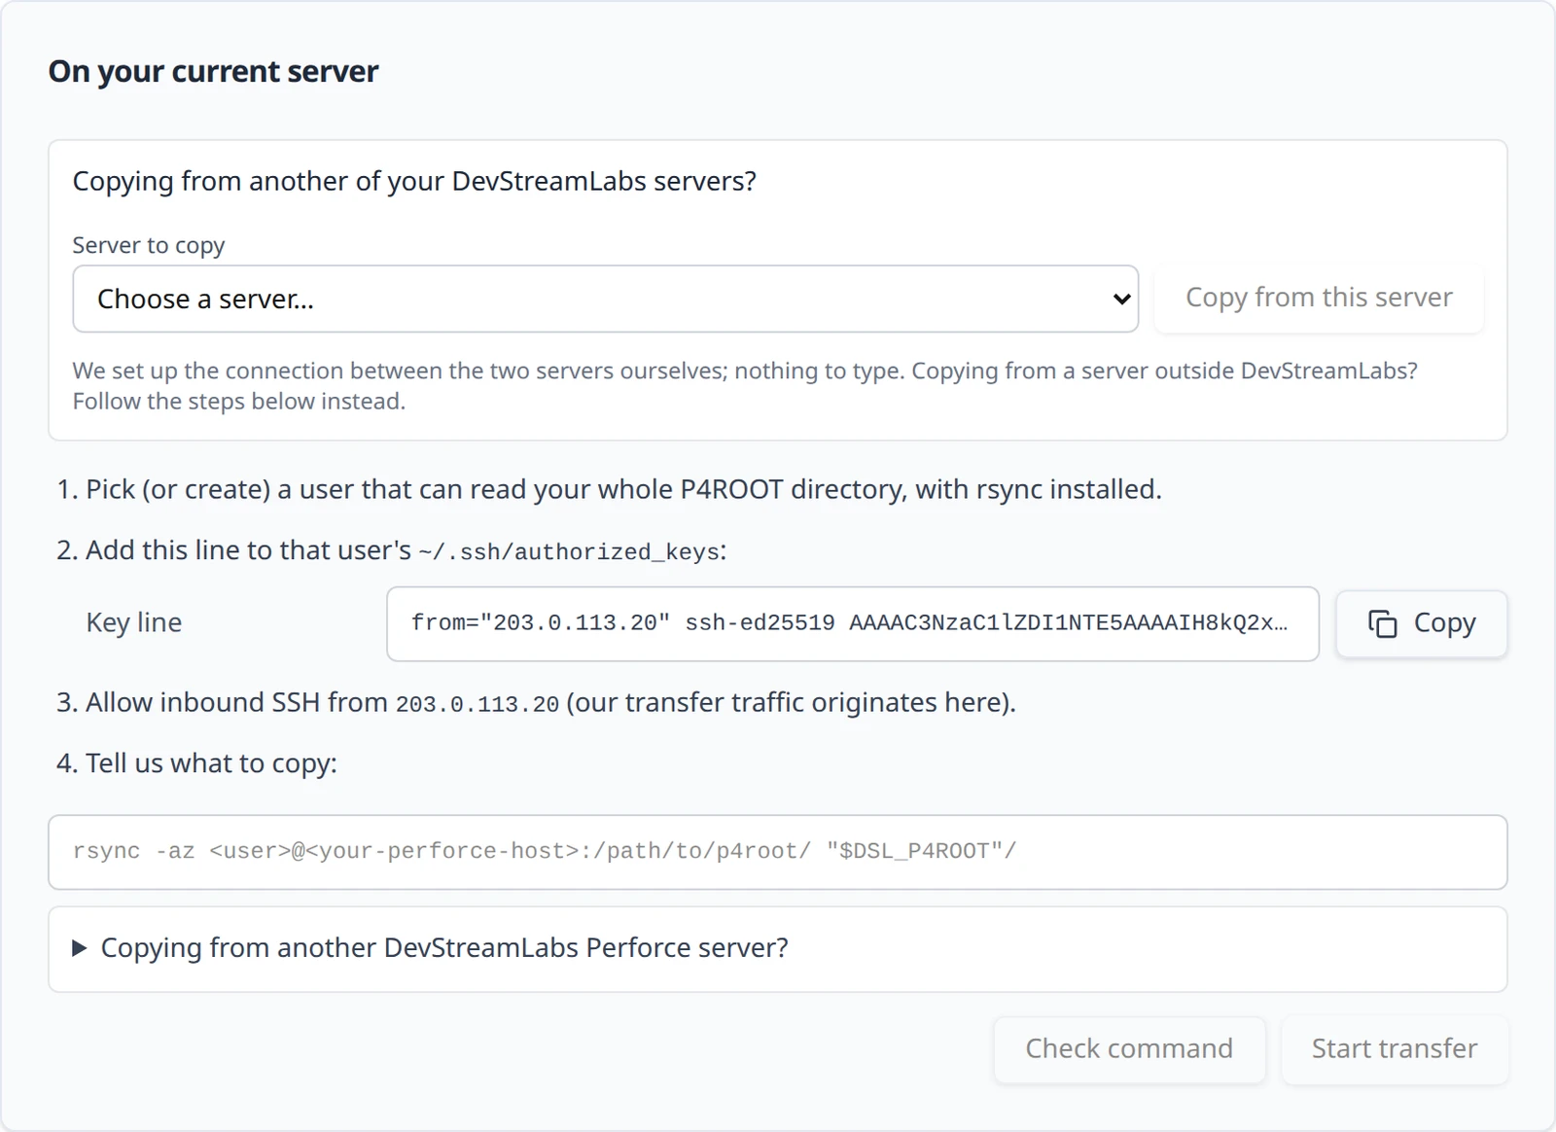Click the 'Copying from another of your DevStreamLabs servers?' title
Image resolution: width=1556 pixels, height=1132 pixels.
(x=414, y=182)
